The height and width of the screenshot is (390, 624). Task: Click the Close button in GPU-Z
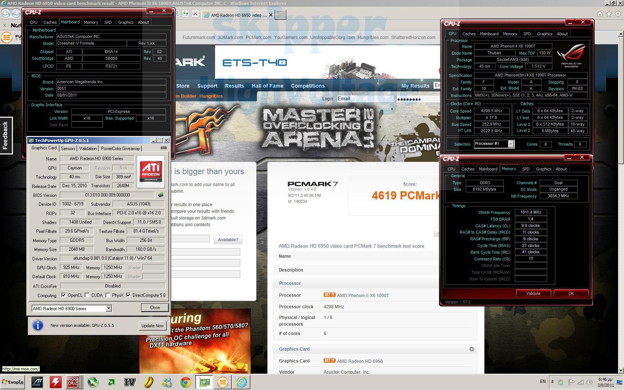click(x=155, y=308)
